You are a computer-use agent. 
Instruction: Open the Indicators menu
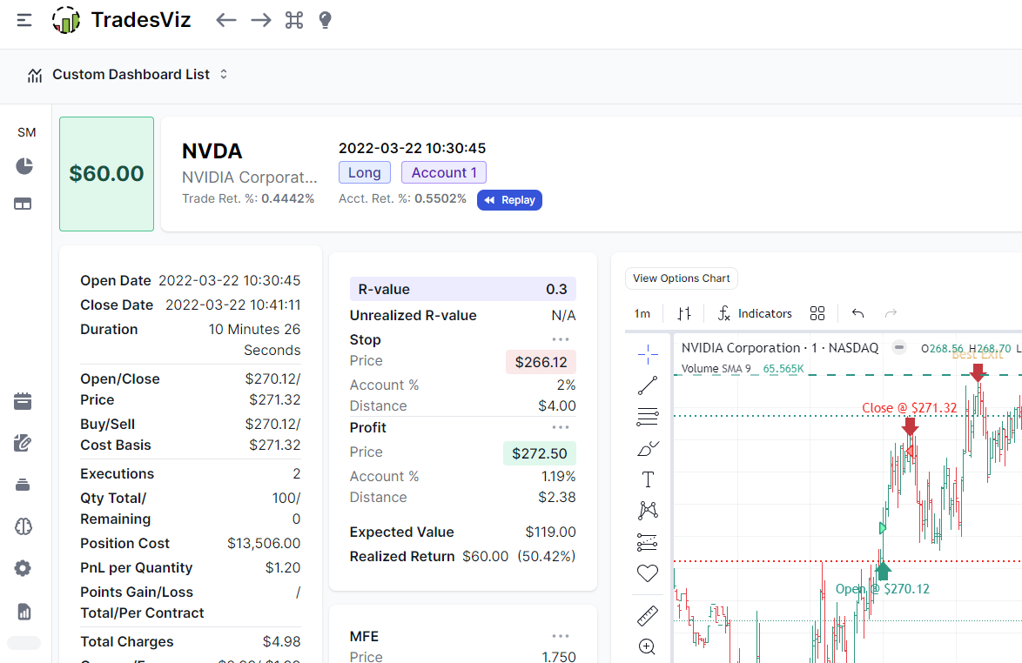click(x=755, y=314)
